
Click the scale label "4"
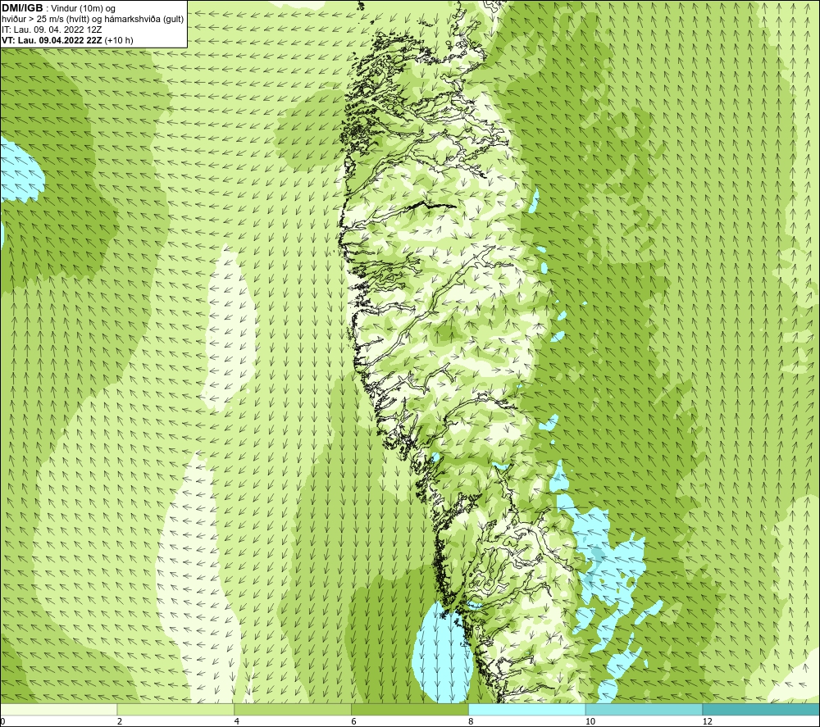(237, 721)
